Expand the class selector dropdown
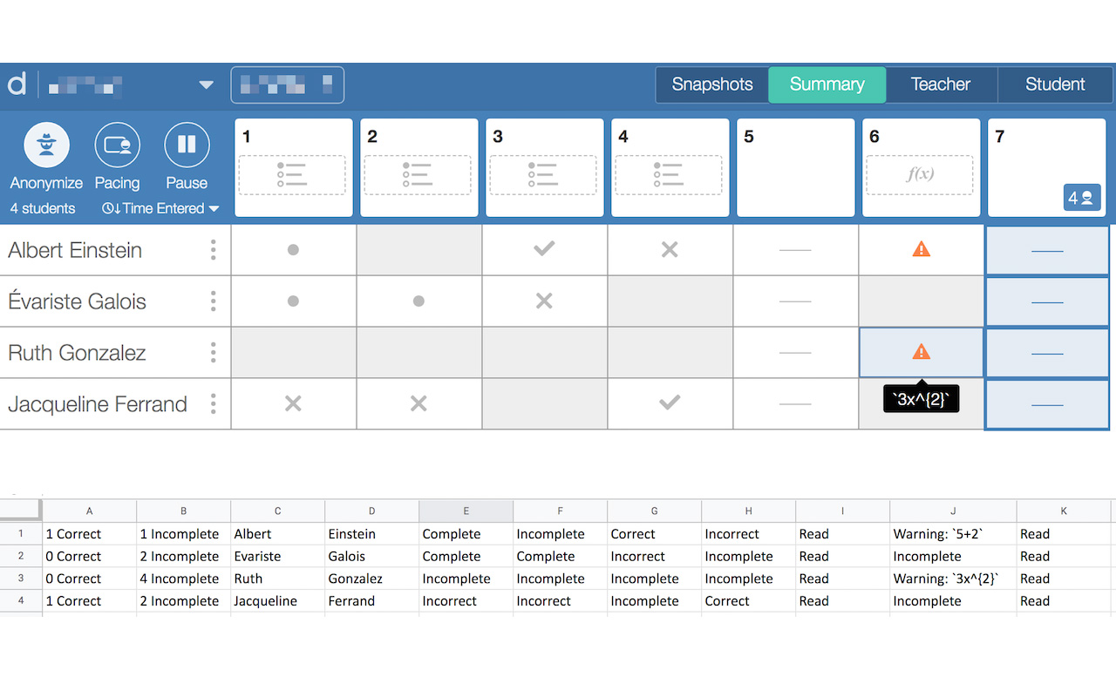Screen dimensions: 1116x697 point(206,85)
